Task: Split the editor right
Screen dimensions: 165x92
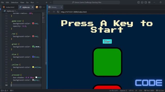Action: pos(40,7)
